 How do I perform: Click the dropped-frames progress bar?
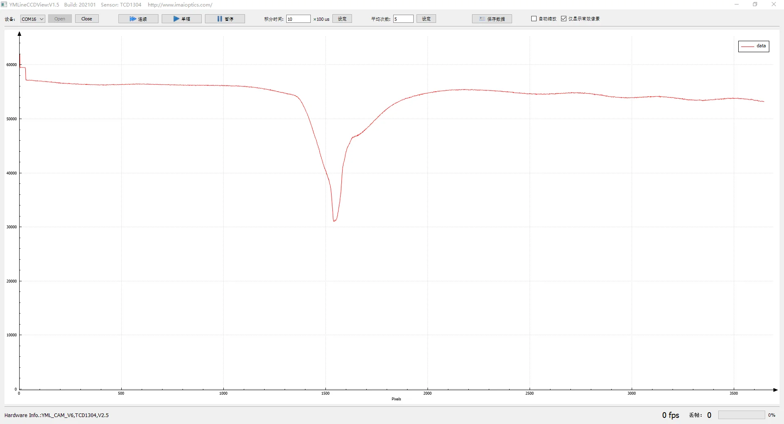coord(742,415)
